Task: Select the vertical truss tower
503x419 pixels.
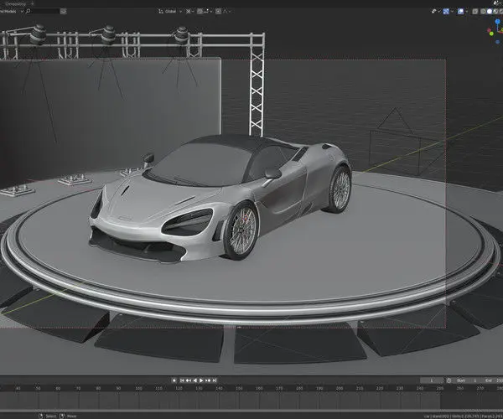Action: tap(257, 93)
